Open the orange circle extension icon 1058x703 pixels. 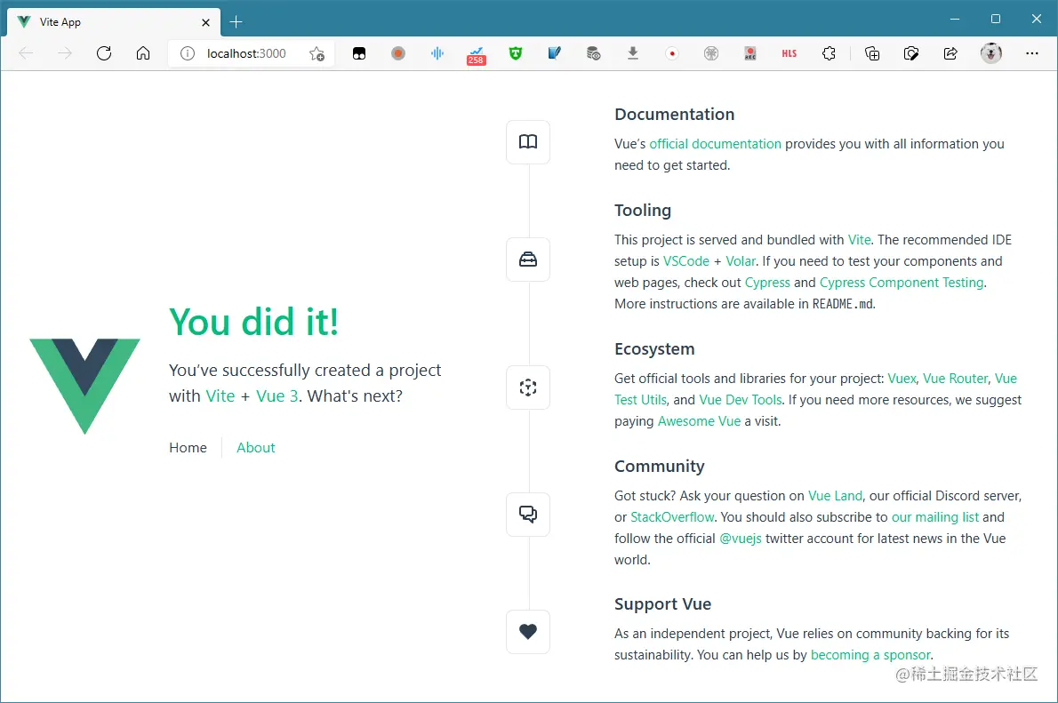pyautogui.click(x=398, y=53)
